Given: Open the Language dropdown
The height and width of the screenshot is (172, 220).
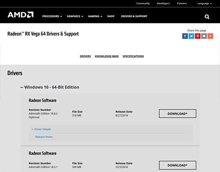Looking at the screenshot, I should [x=205, y=3].
